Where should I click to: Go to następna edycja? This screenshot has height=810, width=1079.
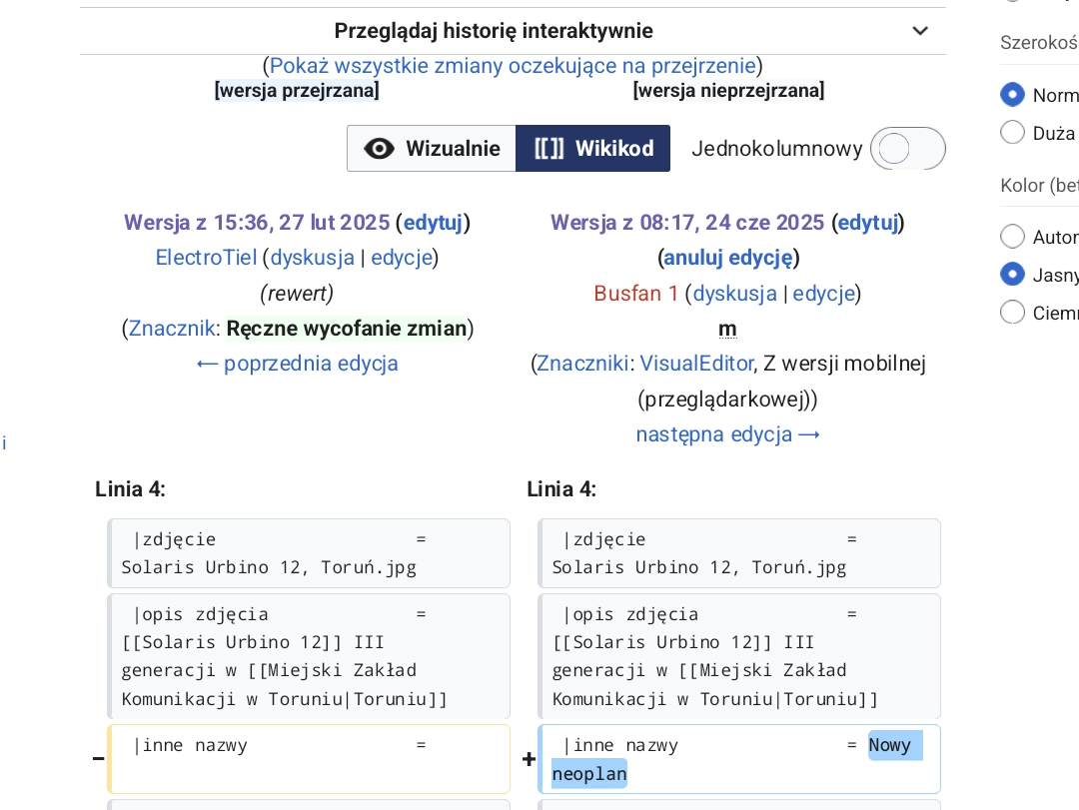pos(728,434)
